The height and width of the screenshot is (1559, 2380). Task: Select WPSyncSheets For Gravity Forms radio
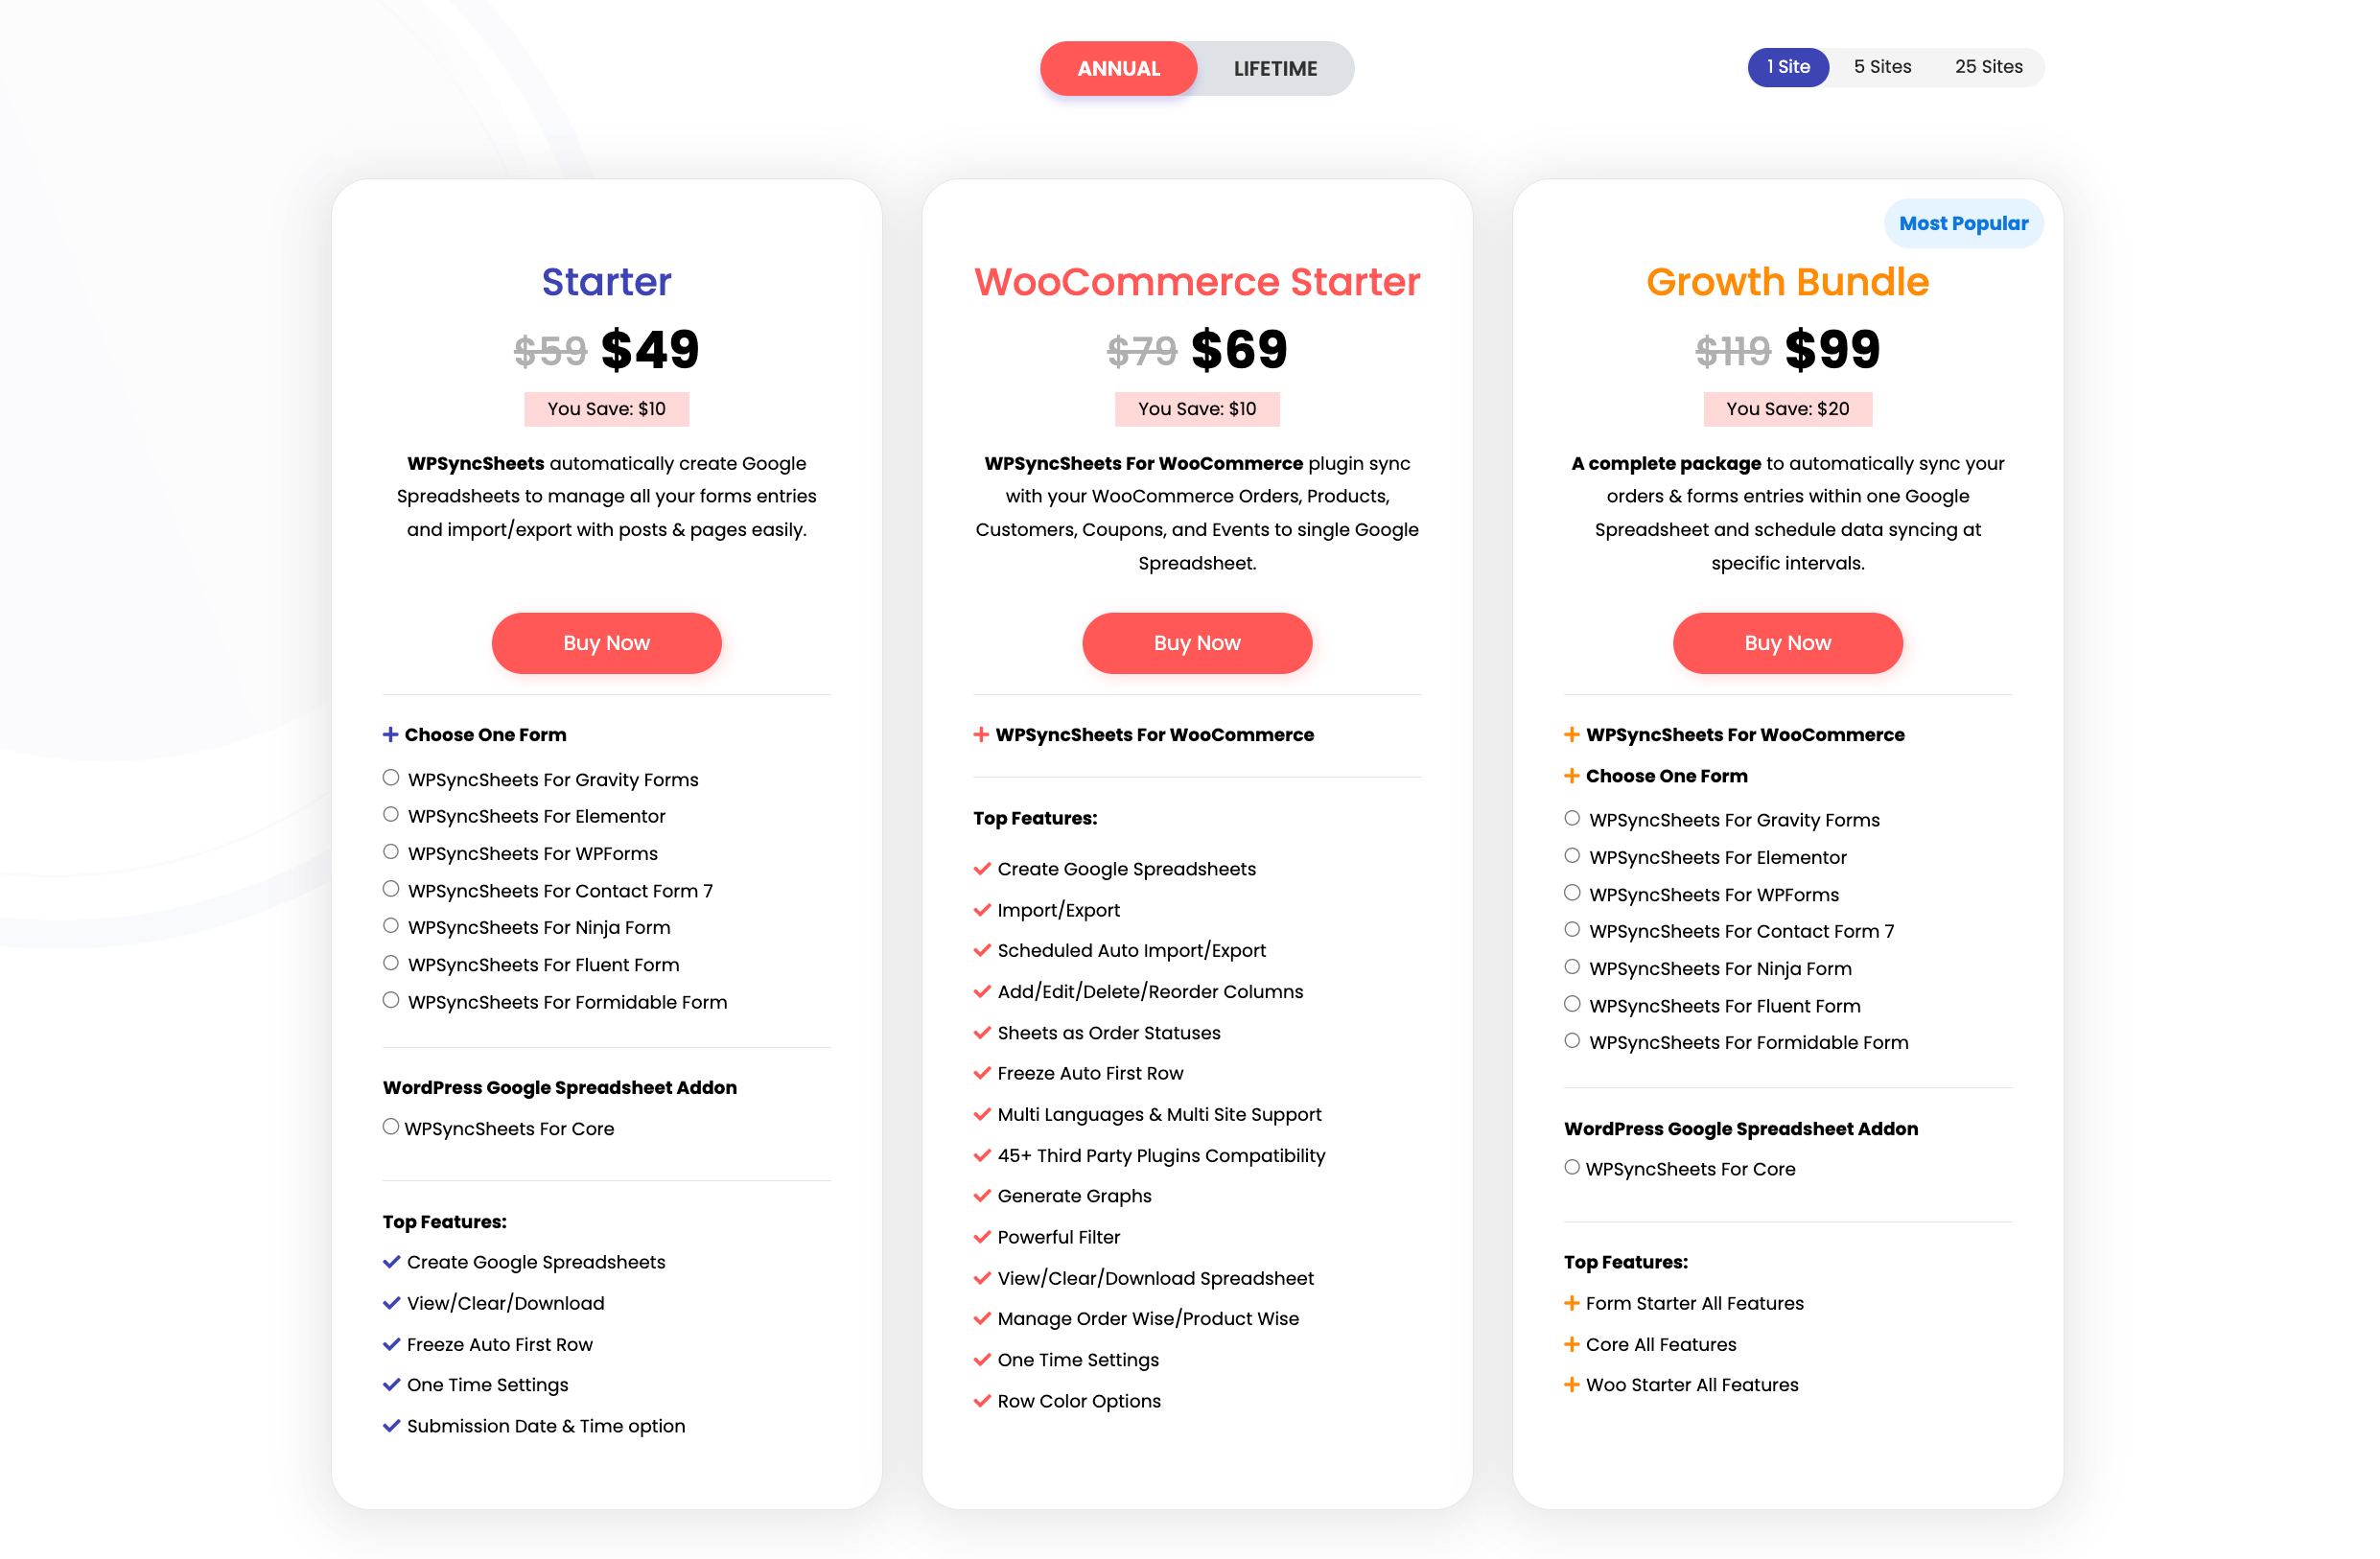click(389, 776)
